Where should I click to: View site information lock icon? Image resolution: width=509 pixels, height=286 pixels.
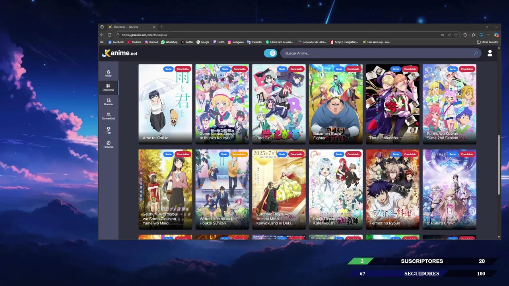point(118,35)
